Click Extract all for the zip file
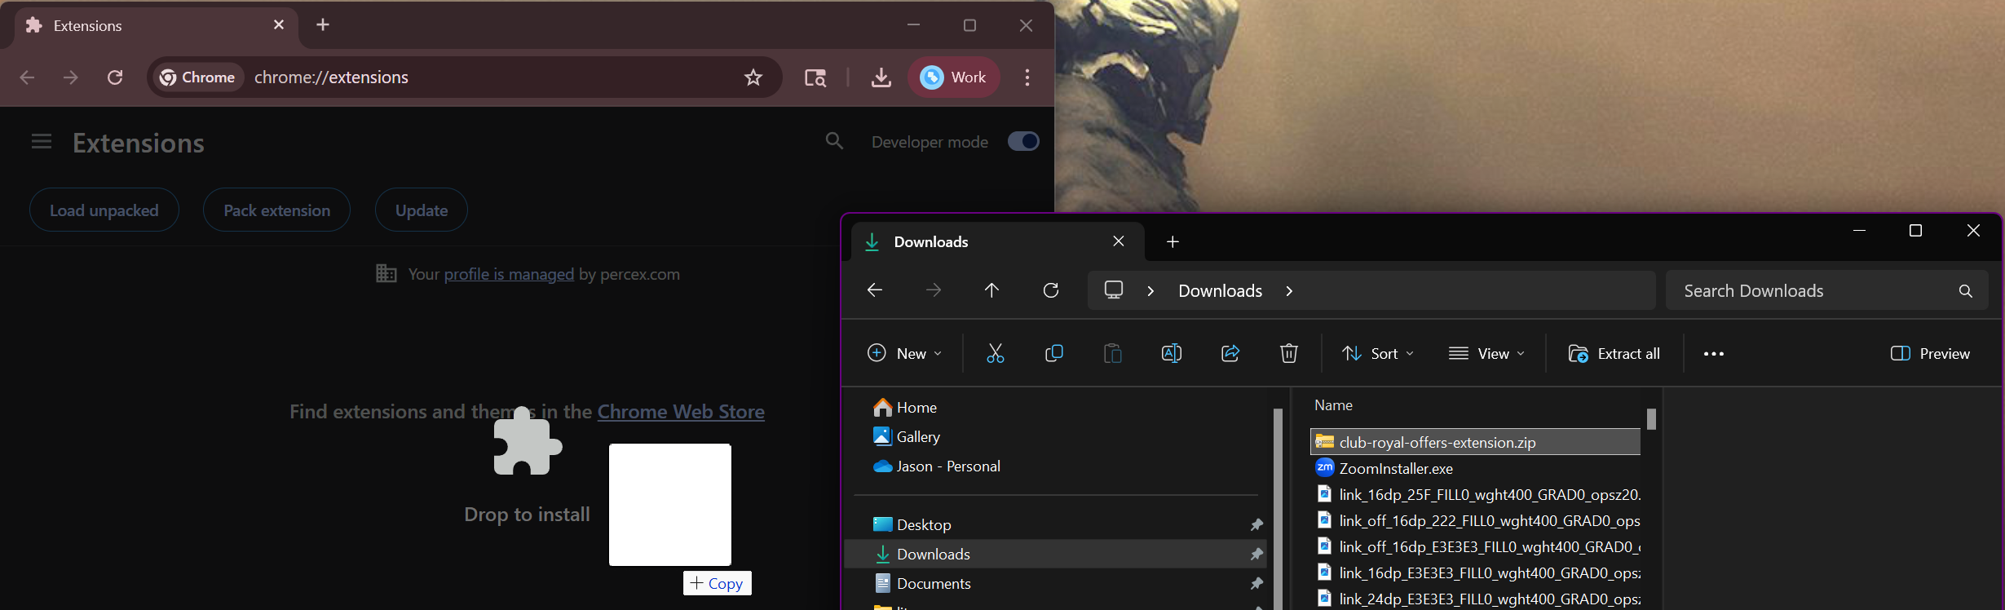 1614,353
